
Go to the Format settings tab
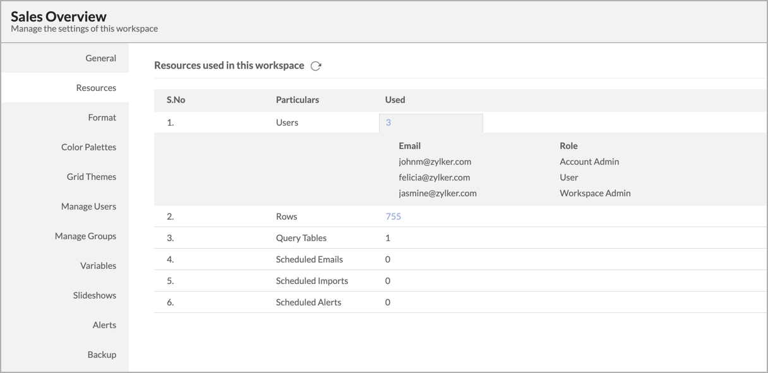(x=102, y=117)
